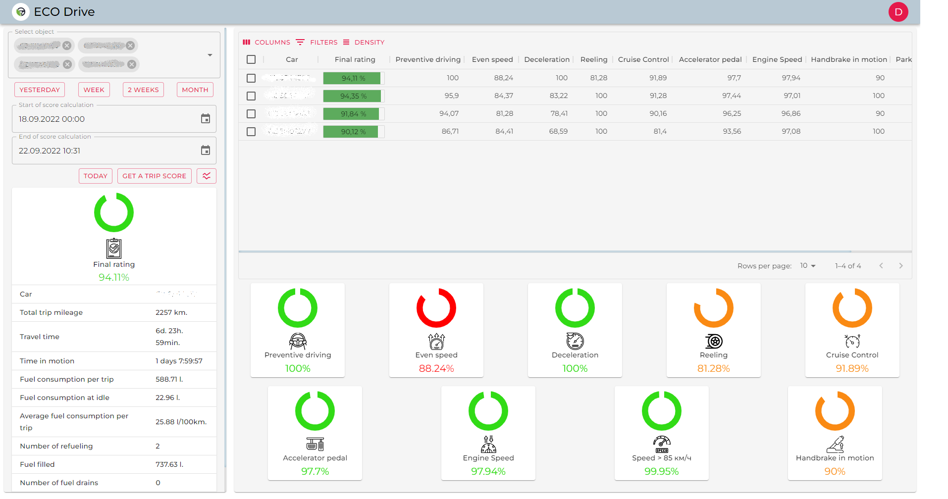This screenshot has height=499, width=948.
Task: Click the Final rating progress ring
Action: click(113, 212)
